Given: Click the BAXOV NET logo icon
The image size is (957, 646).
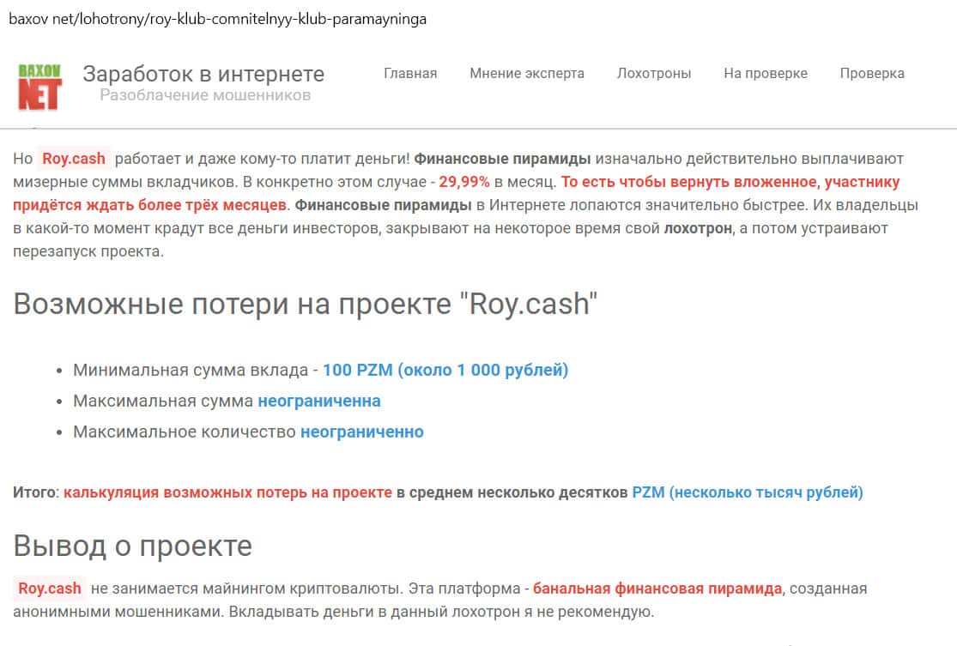Looking at the screenshot, I should [x=39, y=87].
